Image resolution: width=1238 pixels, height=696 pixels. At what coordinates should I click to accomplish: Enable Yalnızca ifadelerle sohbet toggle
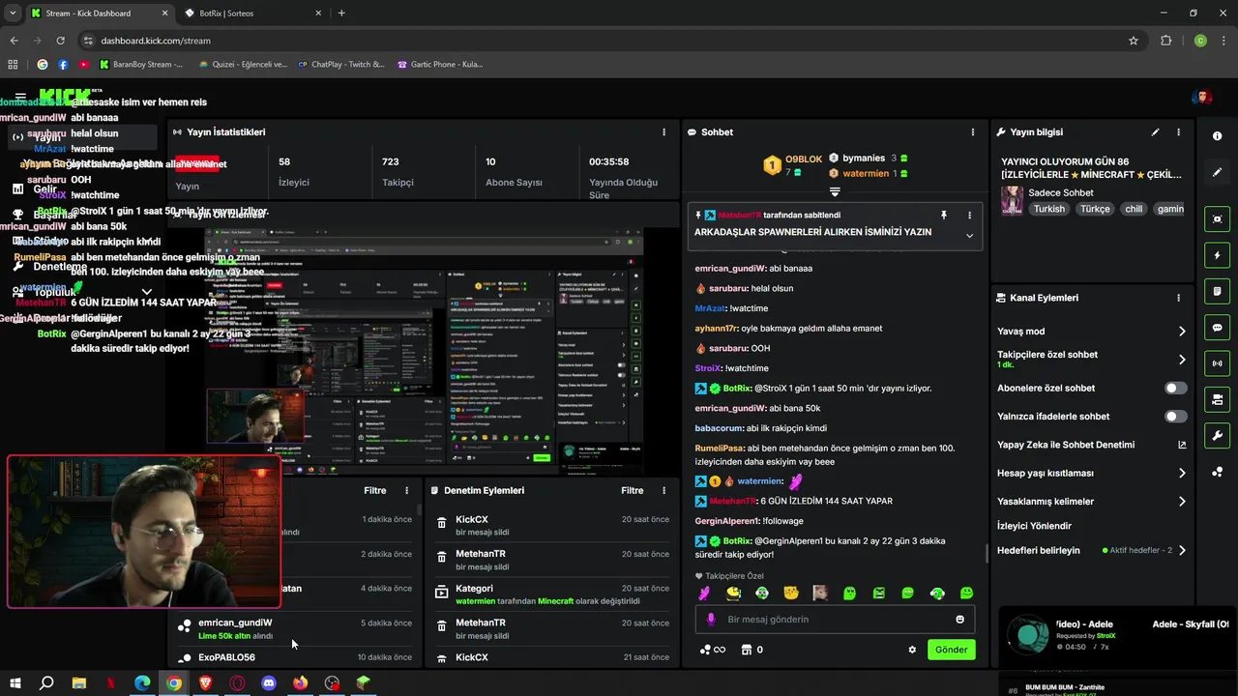click(x=1175, y=417)
